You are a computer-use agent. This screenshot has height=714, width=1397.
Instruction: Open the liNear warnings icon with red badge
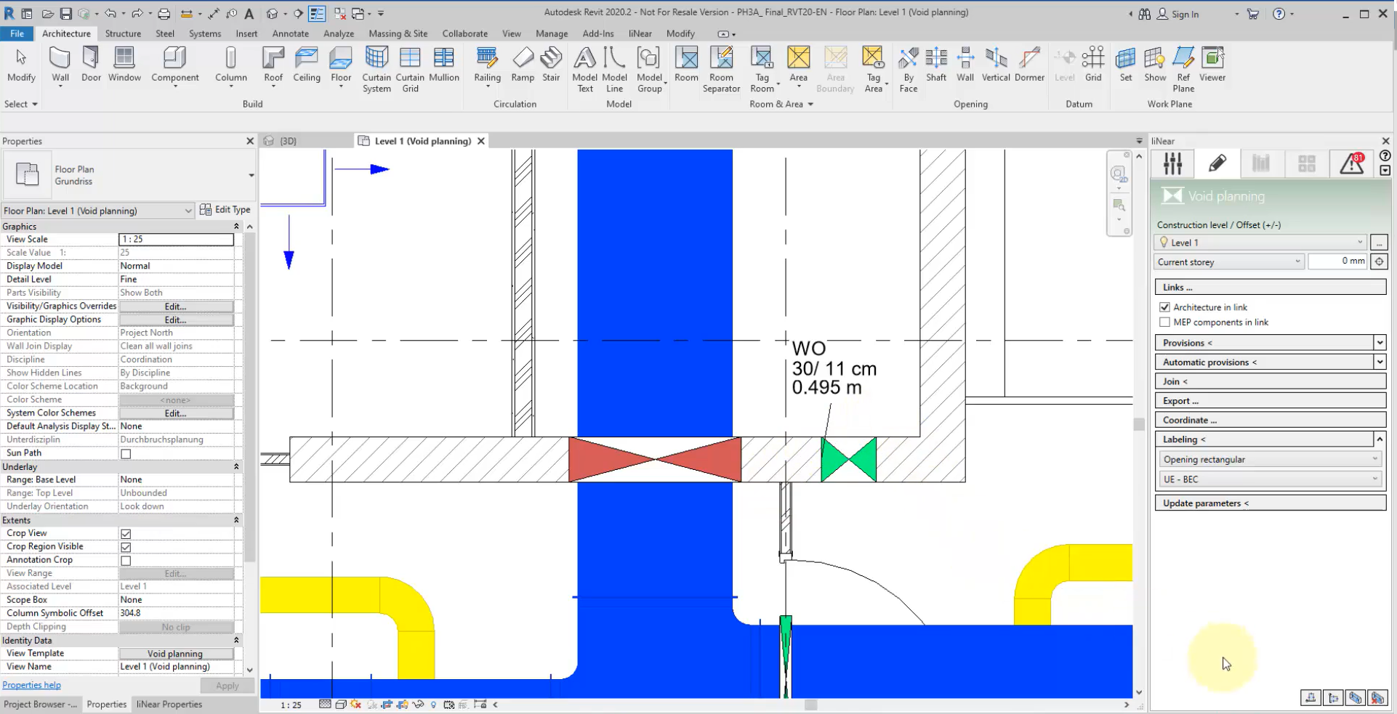click(x=1351, y=164)
